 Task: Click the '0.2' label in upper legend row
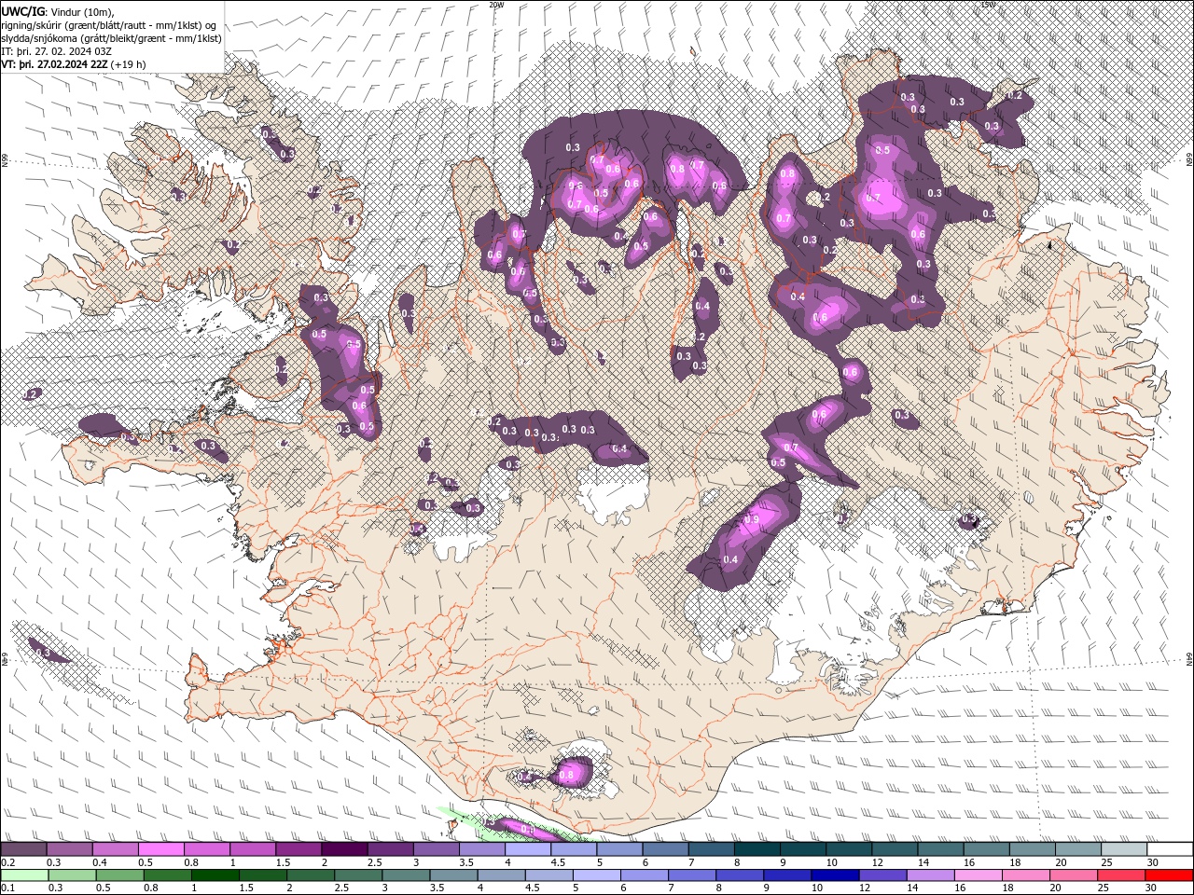click(7, 862)
